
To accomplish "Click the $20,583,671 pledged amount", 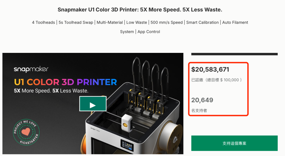I will [210, 69].
